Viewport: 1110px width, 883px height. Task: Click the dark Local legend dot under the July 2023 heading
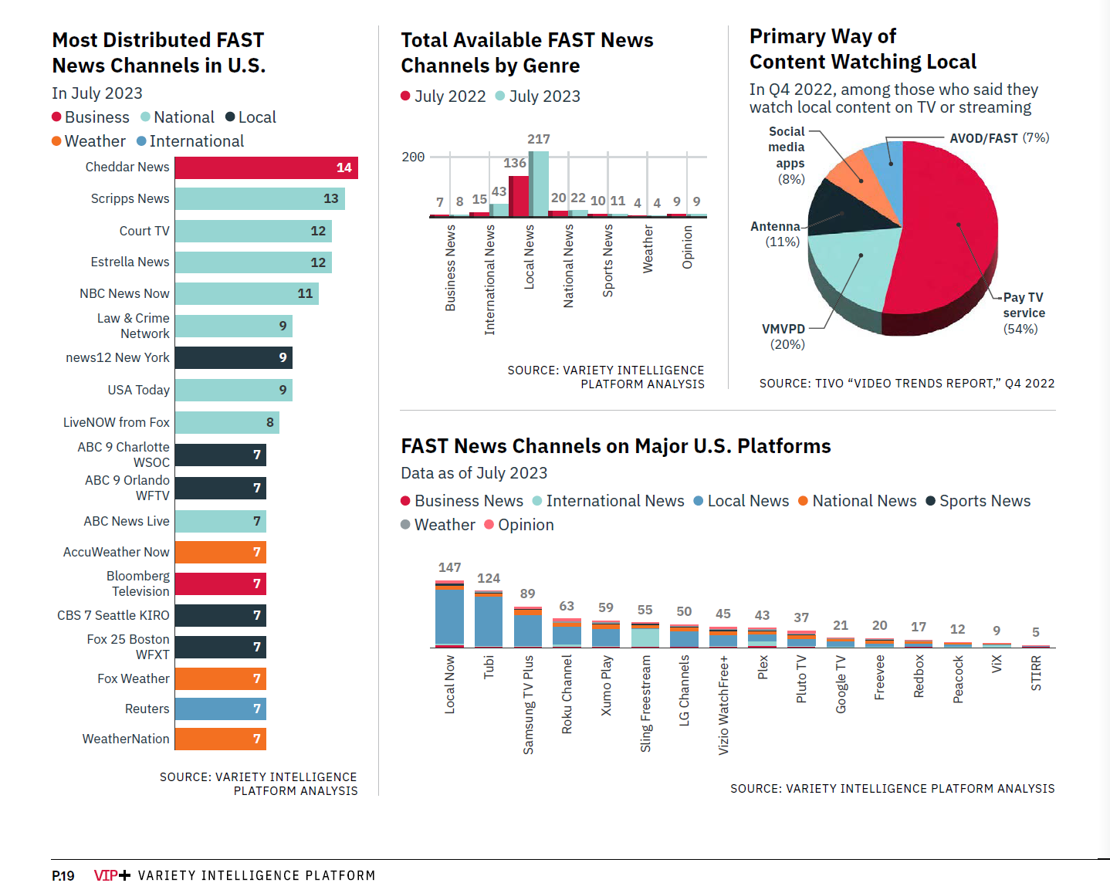pos(230,117)
